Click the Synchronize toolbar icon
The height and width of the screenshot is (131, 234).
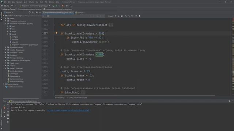pos(8,6)
